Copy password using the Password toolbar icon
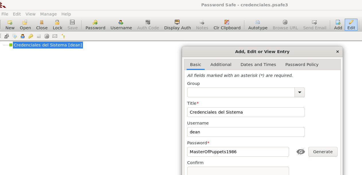This screenshot has height=175, width=362. tap(95, 22)
